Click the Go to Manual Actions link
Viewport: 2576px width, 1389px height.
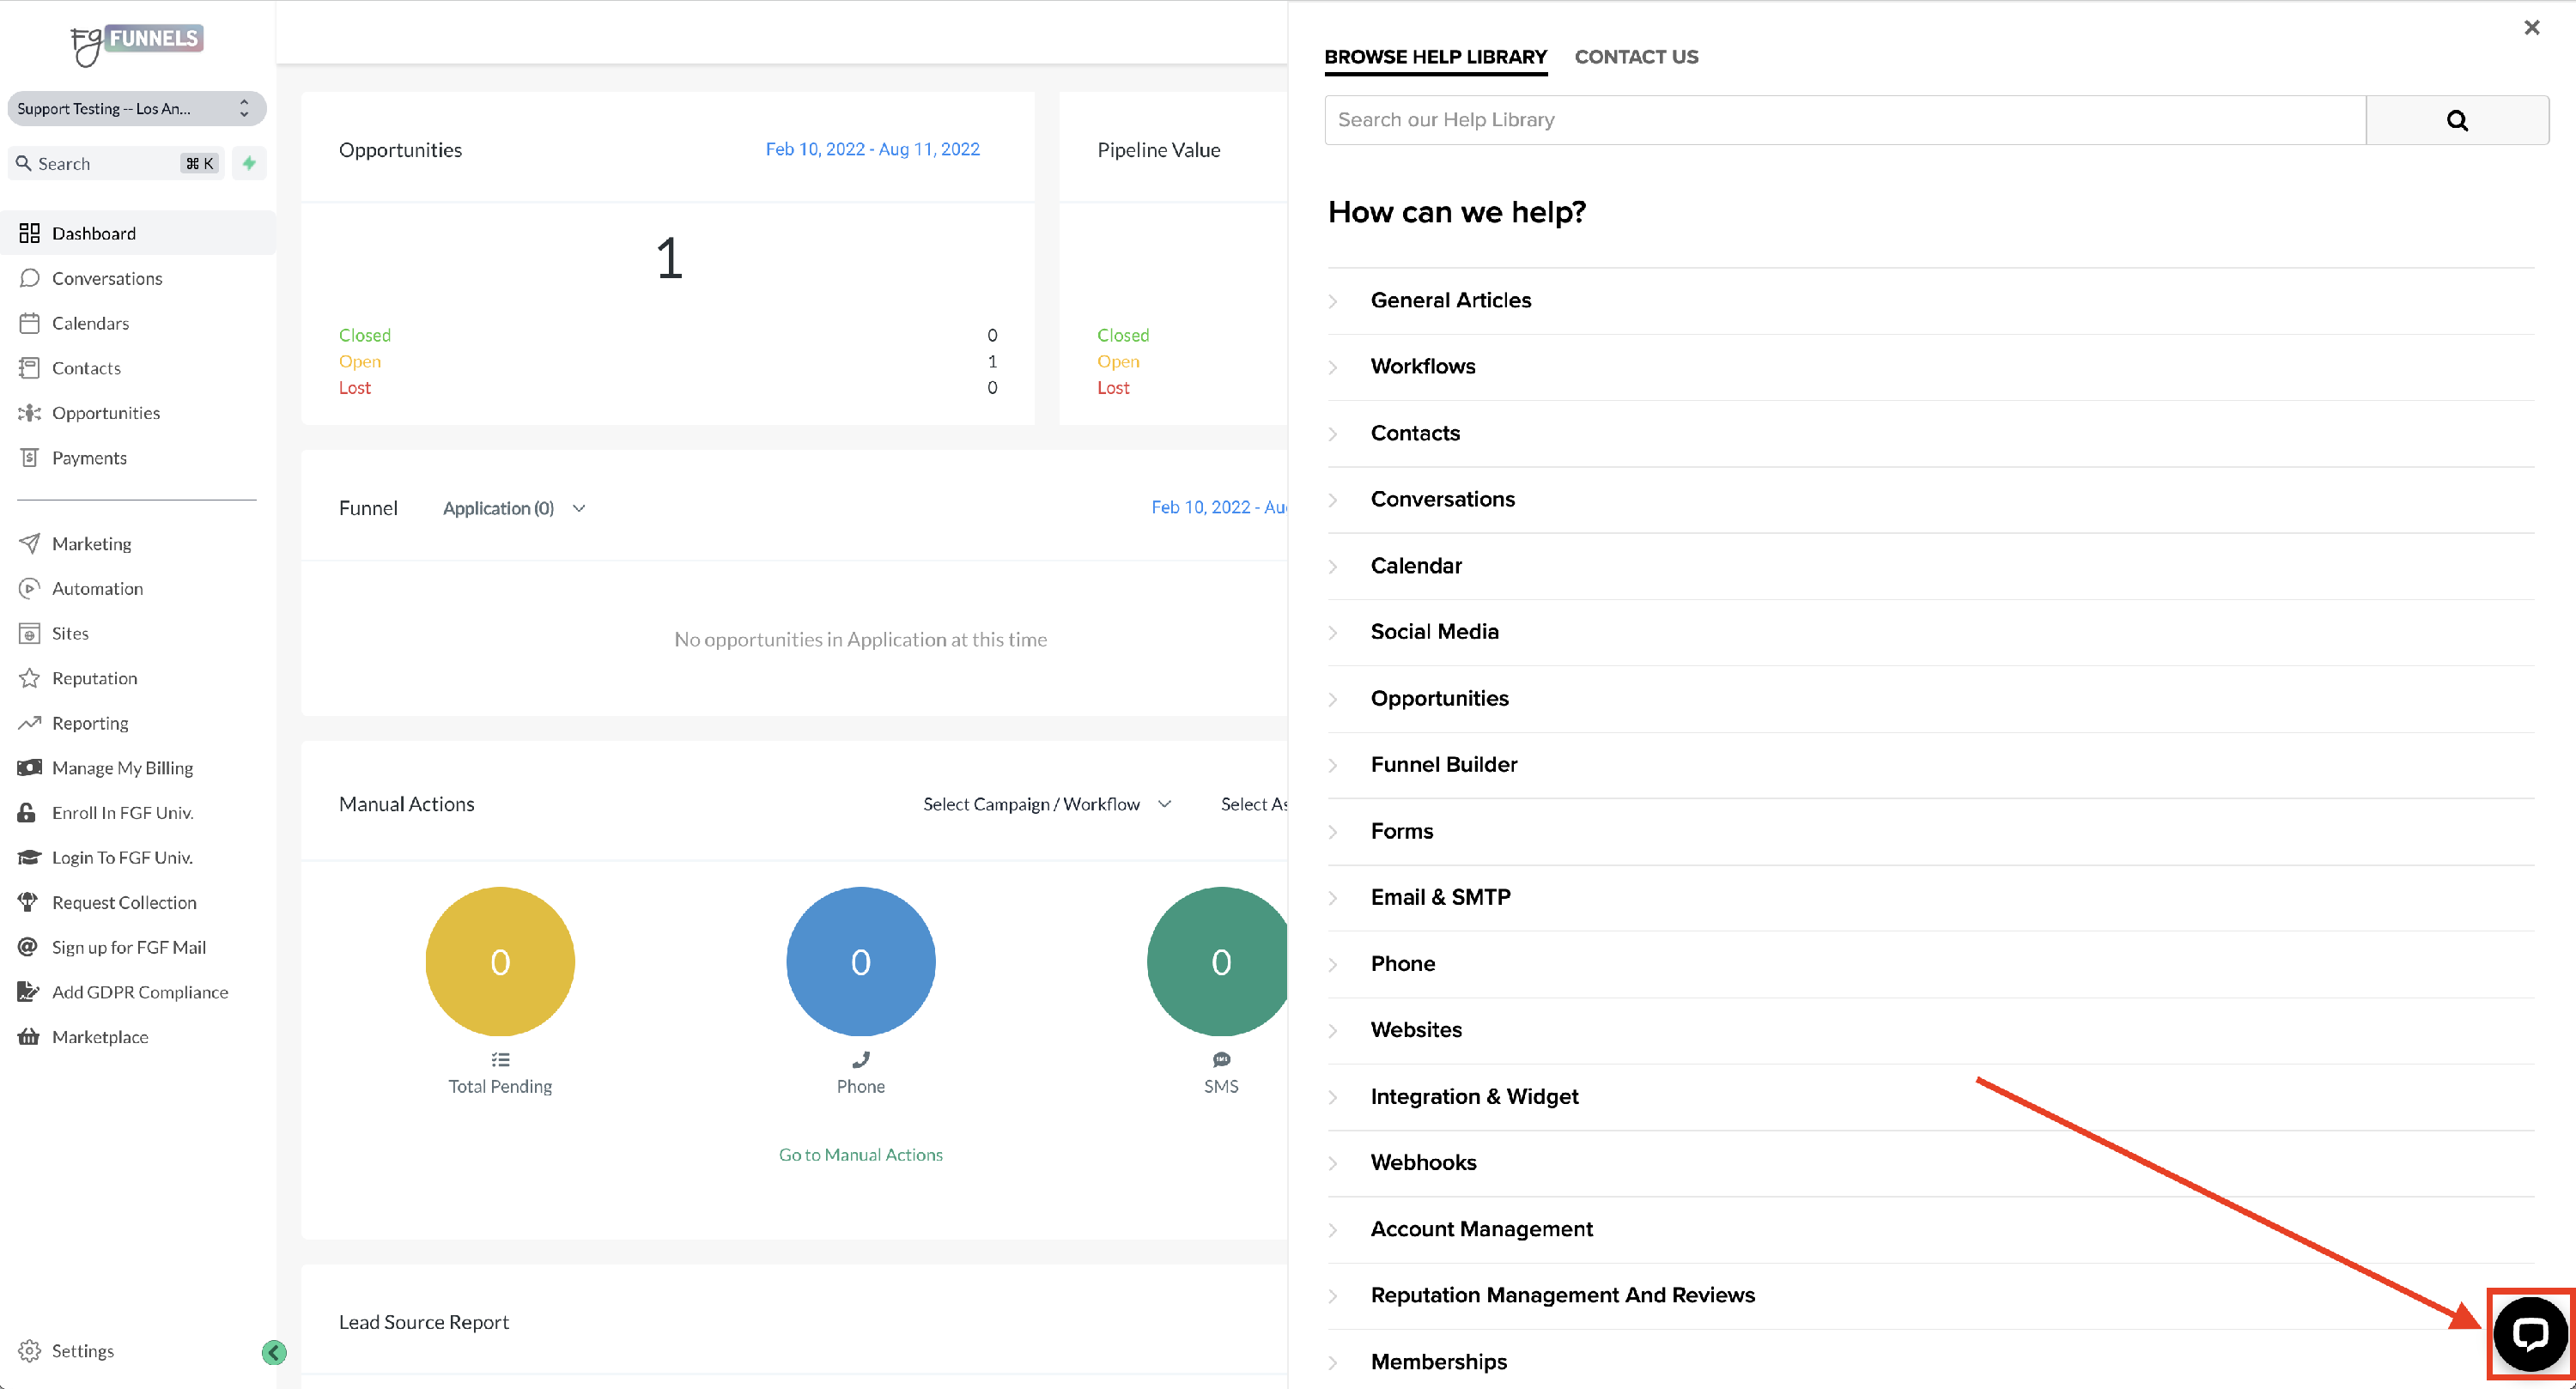click(860, 1154)
